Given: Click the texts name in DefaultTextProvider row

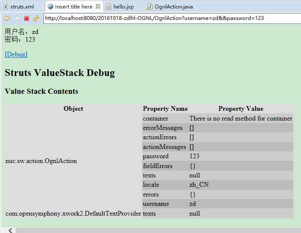Looking at the screenshot, I should coord(149,213).
